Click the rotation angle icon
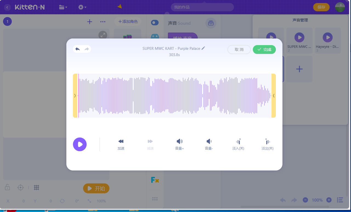 coord(62,201)
